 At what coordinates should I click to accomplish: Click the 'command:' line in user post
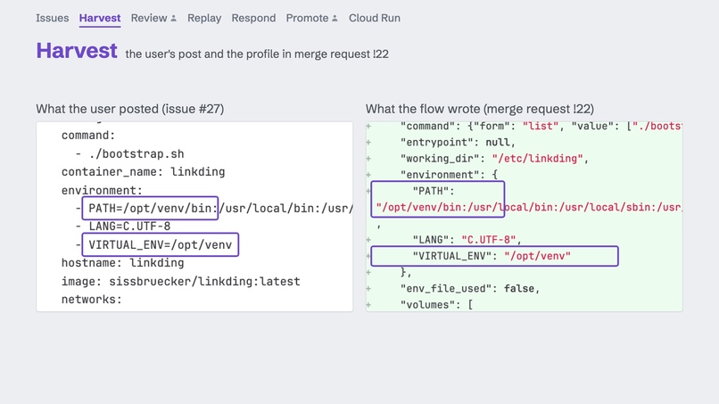coord(88,136)
